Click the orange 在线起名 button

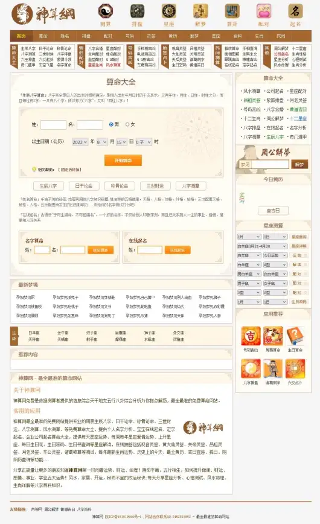pos(178,250)
